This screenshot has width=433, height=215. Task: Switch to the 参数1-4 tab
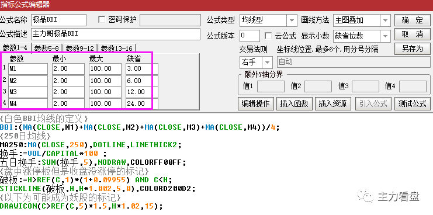click(15, 48)
